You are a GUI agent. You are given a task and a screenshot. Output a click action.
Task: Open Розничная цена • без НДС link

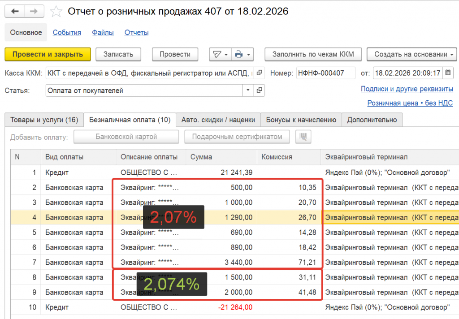(x=410, y=103)
